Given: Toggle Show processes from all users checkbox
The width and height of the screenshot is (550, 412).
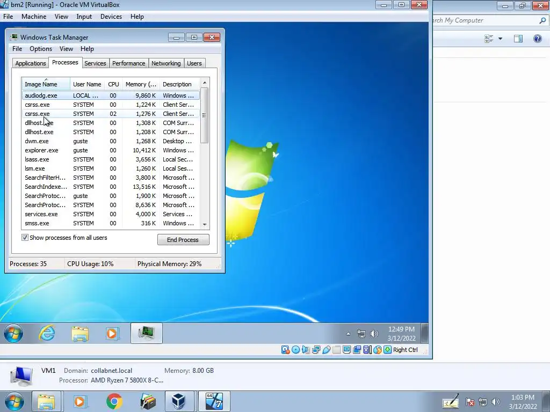Looking at the screenshot, I should point(25,238).
